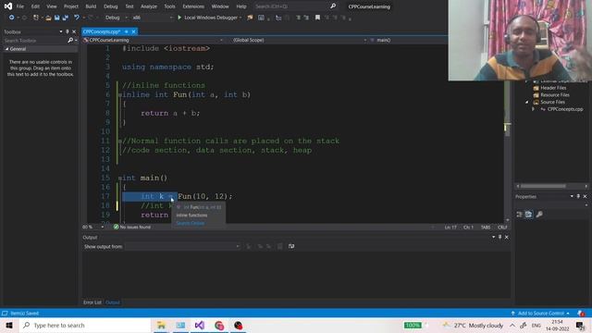Click the Categorized icon in Properties
The image size is (592, 333).
coord(520,214)
